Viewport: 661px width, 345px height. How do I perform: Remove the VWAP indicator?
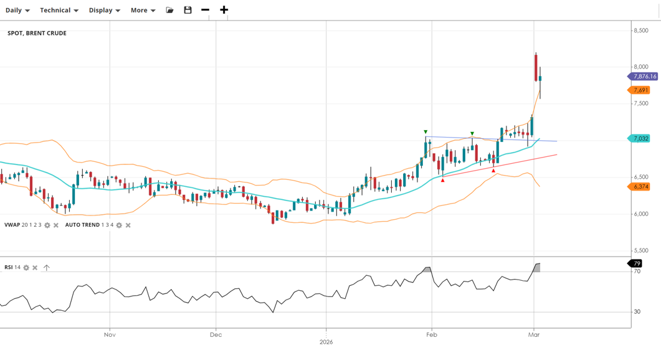click(56, 225)
